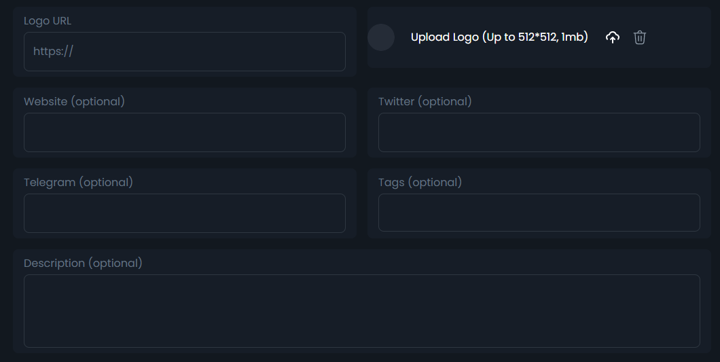Focus the Logo URL input field
720x362 pixels.
click(x=185, y=52)
